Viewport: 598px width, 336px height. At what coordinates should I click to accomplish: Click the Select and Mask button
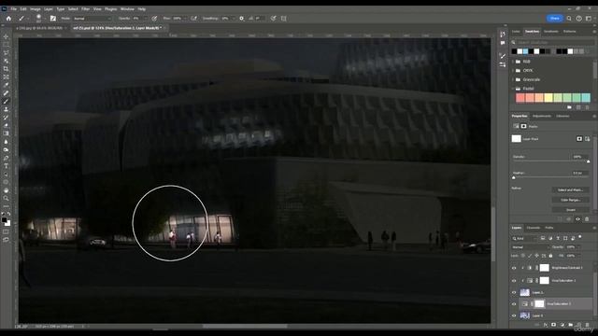point(571,189)
